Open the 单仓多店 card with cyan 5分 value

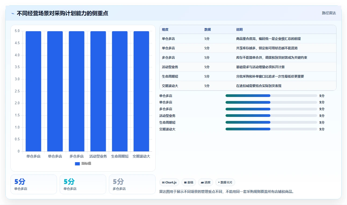(x=83, y=184)
